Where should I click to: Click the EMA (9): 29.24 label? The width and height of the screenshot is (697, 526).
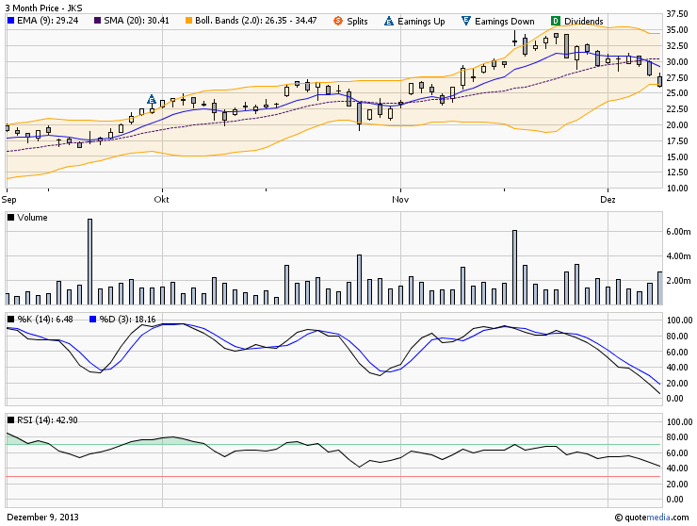point(47,21)
